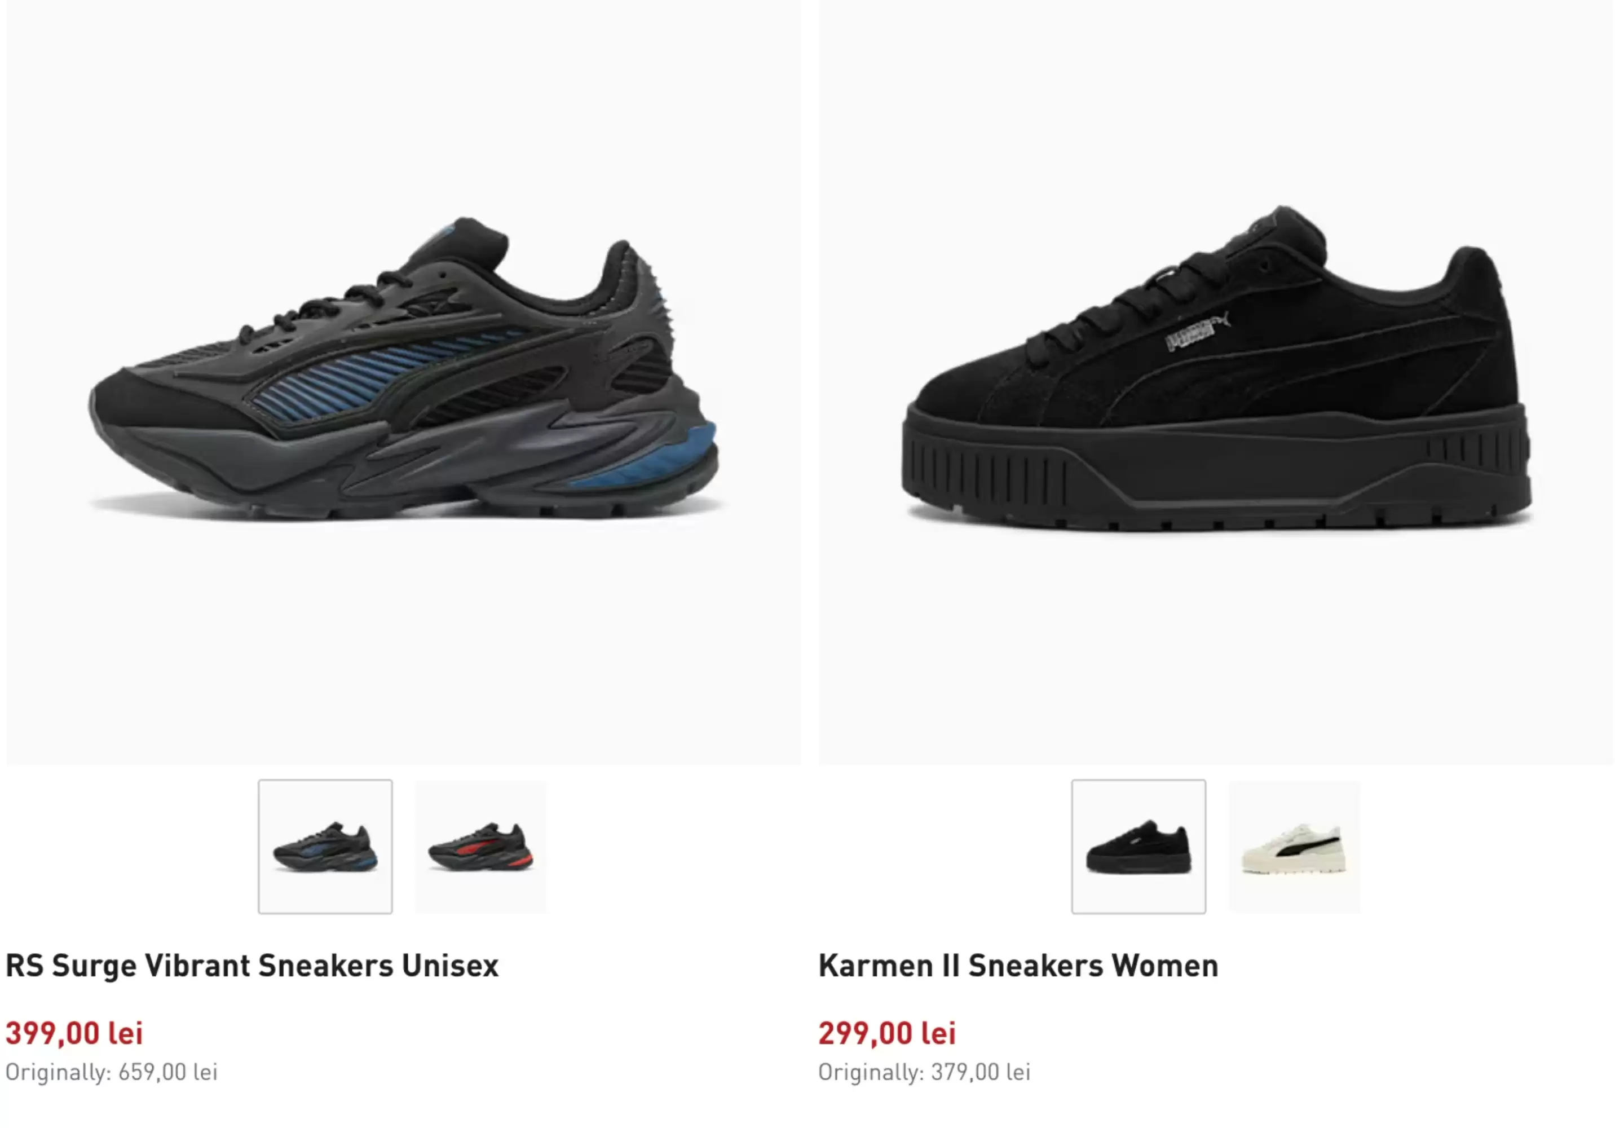
Task: Click the word Unisex in the RS Surge title
Action: click(450, 966)
